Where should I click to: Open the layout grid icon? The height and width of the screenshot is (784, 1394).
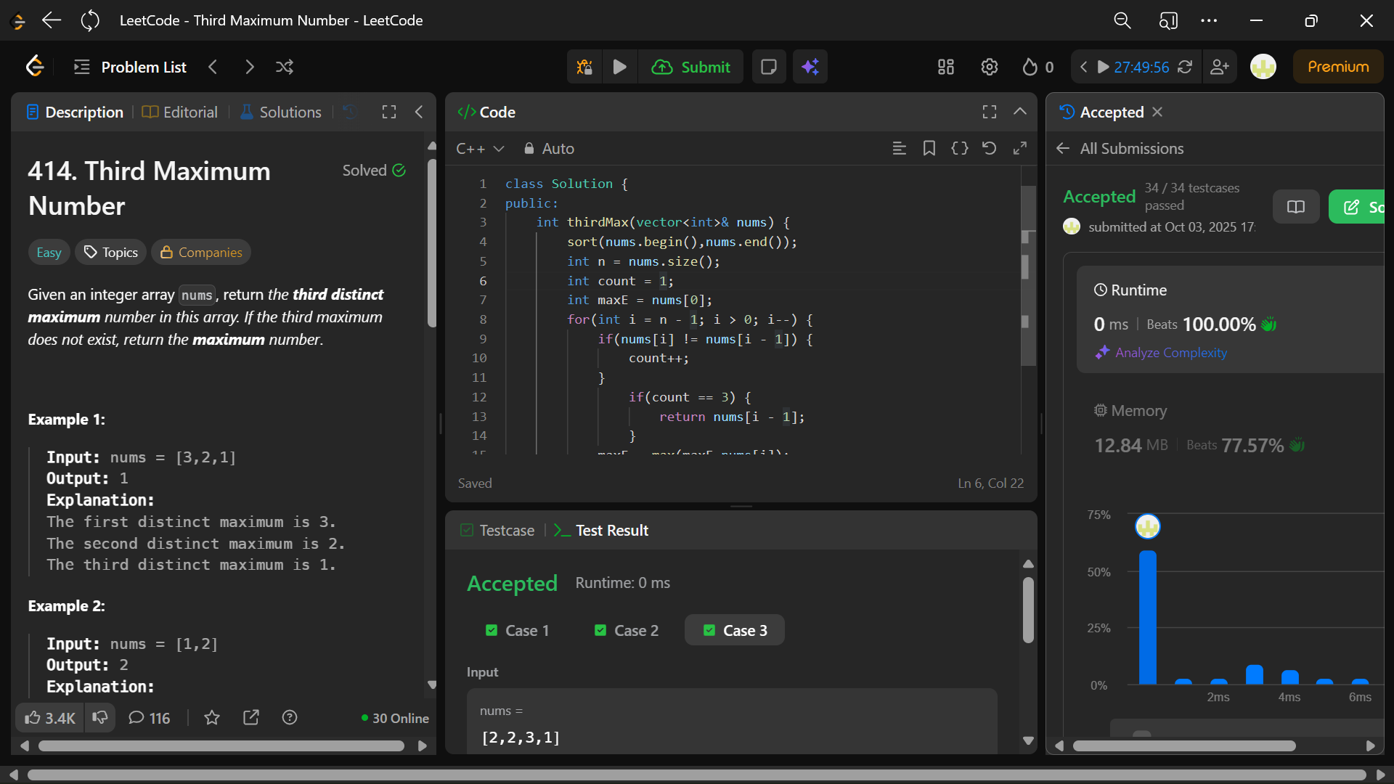[945, 67]
